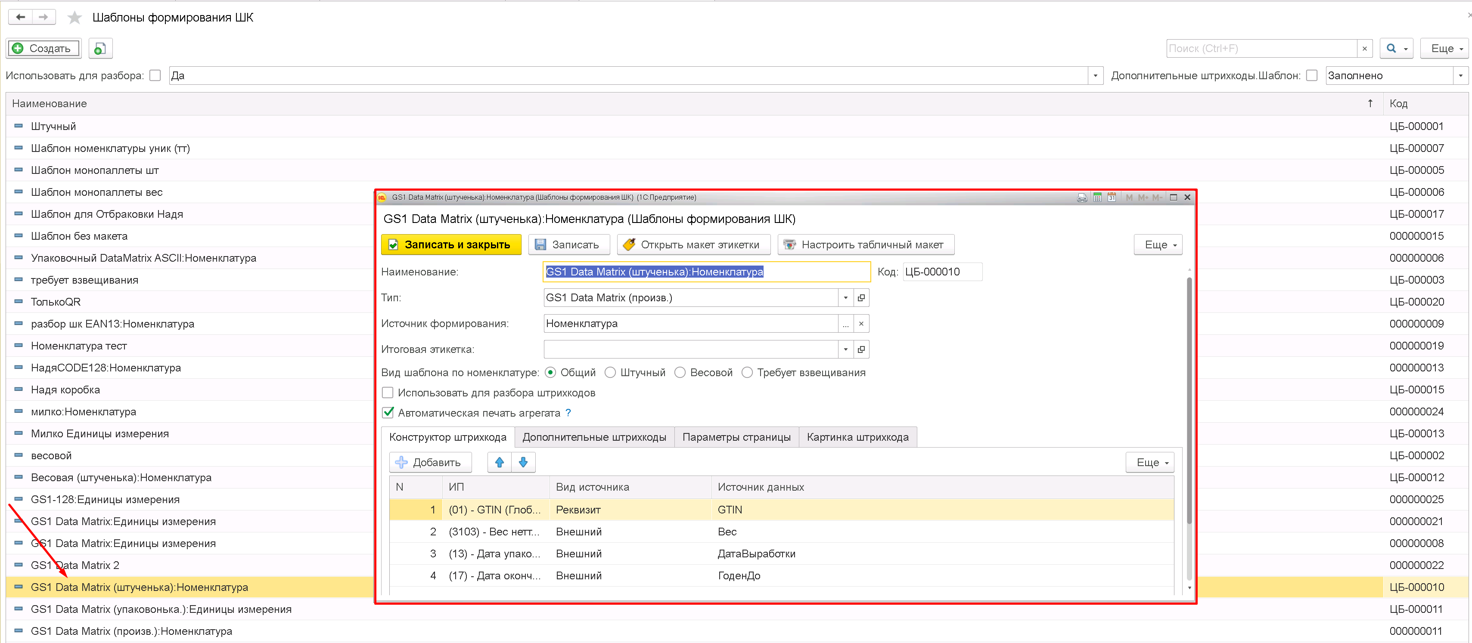The image size is (1472, 643).
Task: Click the row icon of Штучный
Action: [x=18, y=126]
